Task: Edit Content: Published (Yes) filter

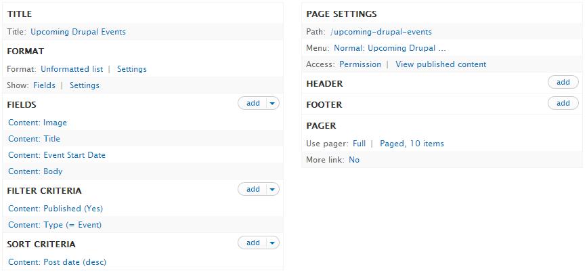Action: pos(56,209)
